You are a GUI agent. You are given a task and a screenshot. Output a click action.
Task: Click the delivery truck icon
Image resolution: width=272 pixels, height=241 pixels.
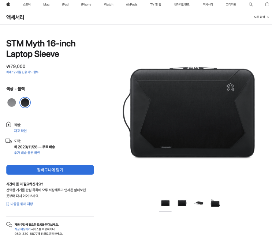point(8,141)
